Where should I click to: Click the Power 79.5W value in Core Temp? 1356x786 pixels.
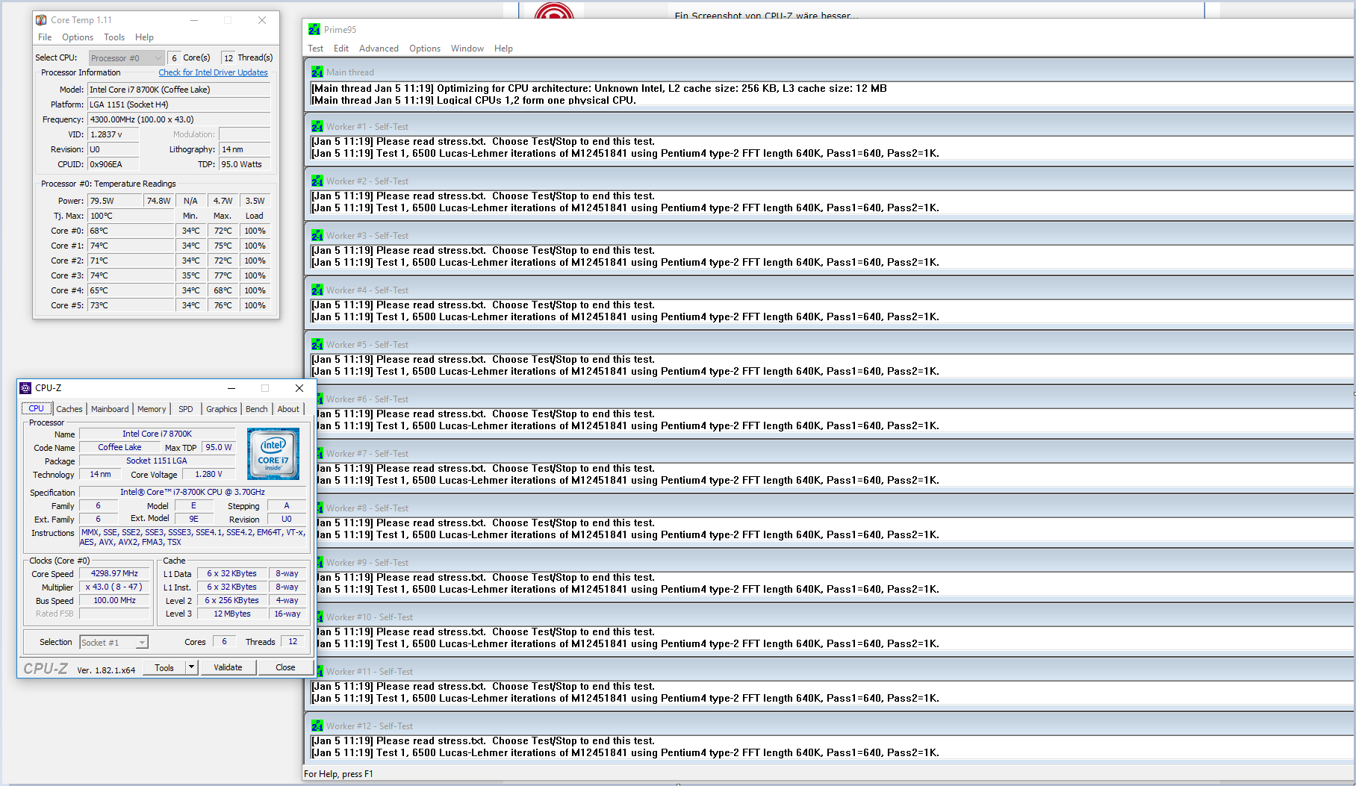(115, 201)
